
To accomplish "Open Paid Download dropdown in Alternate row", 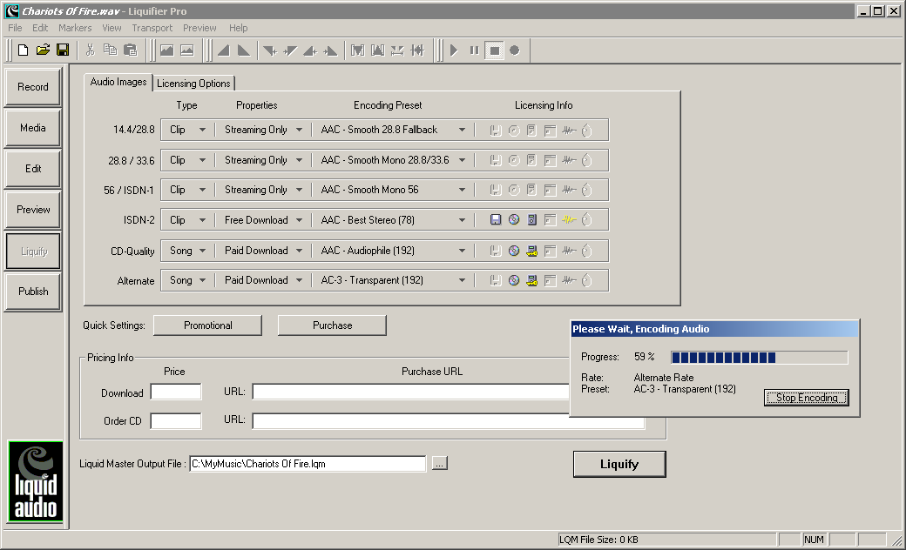I will click(x=299, y=280).
